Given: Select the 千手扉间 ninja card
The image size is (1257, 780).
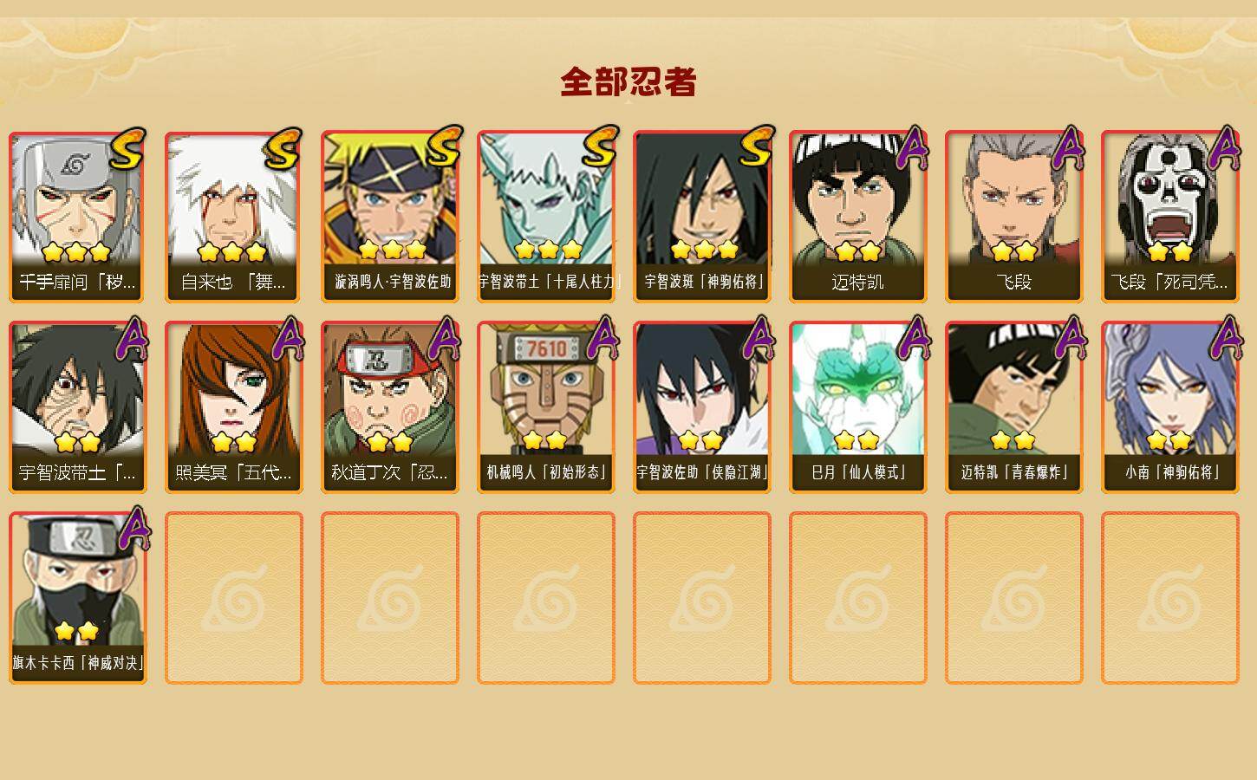Looking at the screenshot, I should pos(78,217).
